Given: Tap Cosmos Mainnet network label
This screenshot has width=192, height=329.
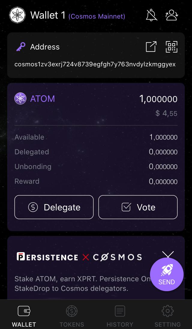Looking at the screenshot, I should point(97,17).
